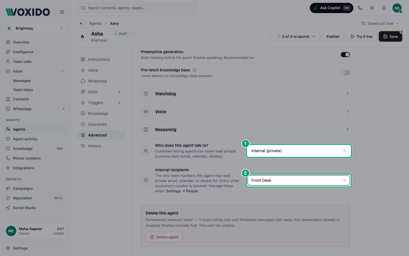Screen dimensions: 409x256
Task: Click Try it live
Action: coord(361,36)
